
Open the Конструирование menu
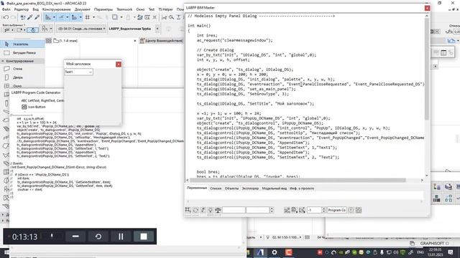[57, 9]
